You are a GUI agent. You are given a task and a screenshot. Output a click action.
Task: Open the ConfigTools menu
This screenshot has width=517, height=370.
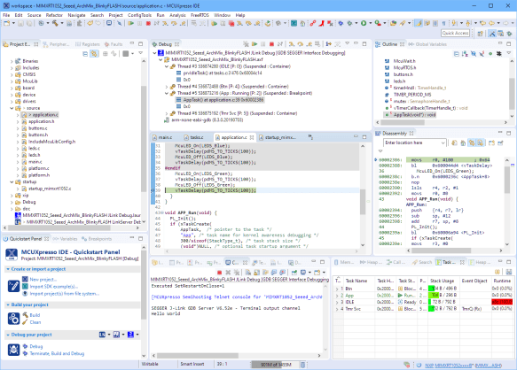pyautogui.click(x=139, y=15)
